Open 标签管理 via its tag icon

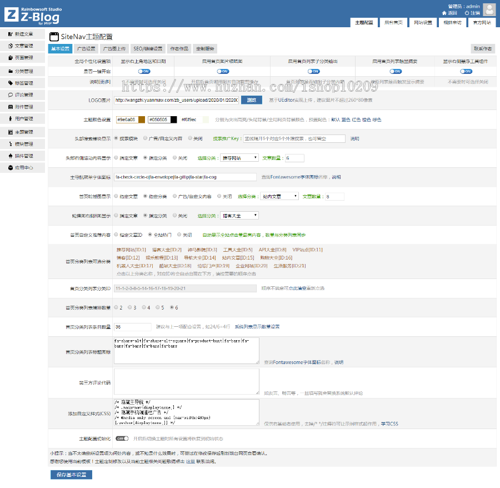click(11, 83)
